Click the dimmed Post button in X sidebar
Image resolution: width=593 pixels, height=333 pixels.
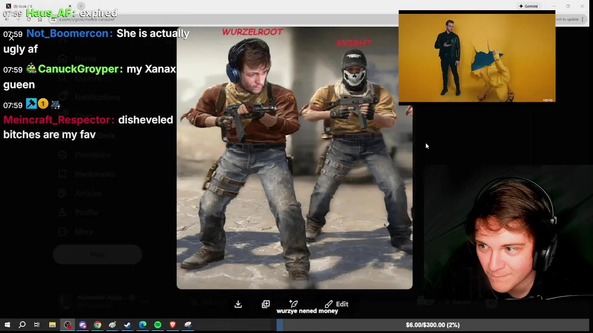[97, 254]
